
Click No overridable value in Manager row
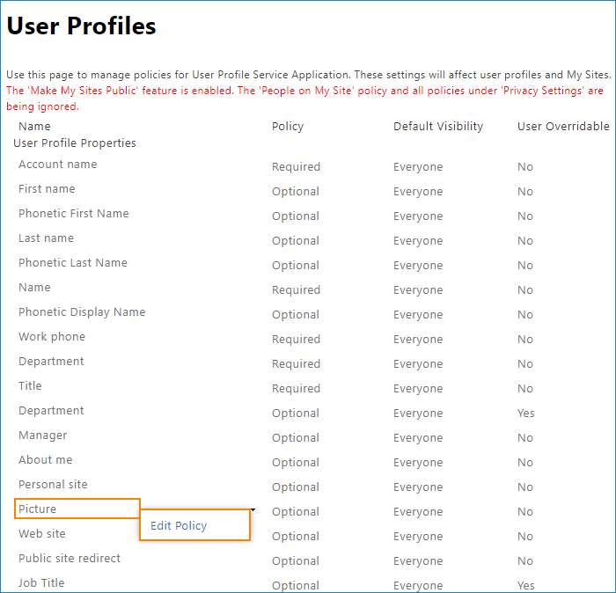click(524, 437)
